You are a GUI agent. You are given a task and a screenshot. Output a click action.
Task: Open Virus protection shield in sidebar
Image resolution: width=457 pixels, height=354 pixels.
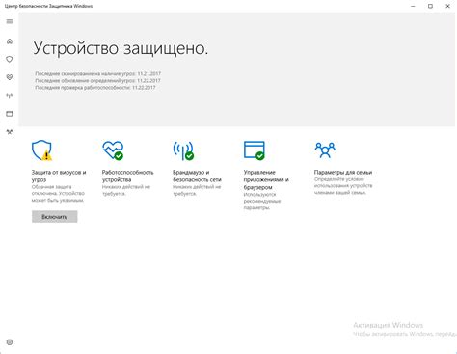point(10,59)
